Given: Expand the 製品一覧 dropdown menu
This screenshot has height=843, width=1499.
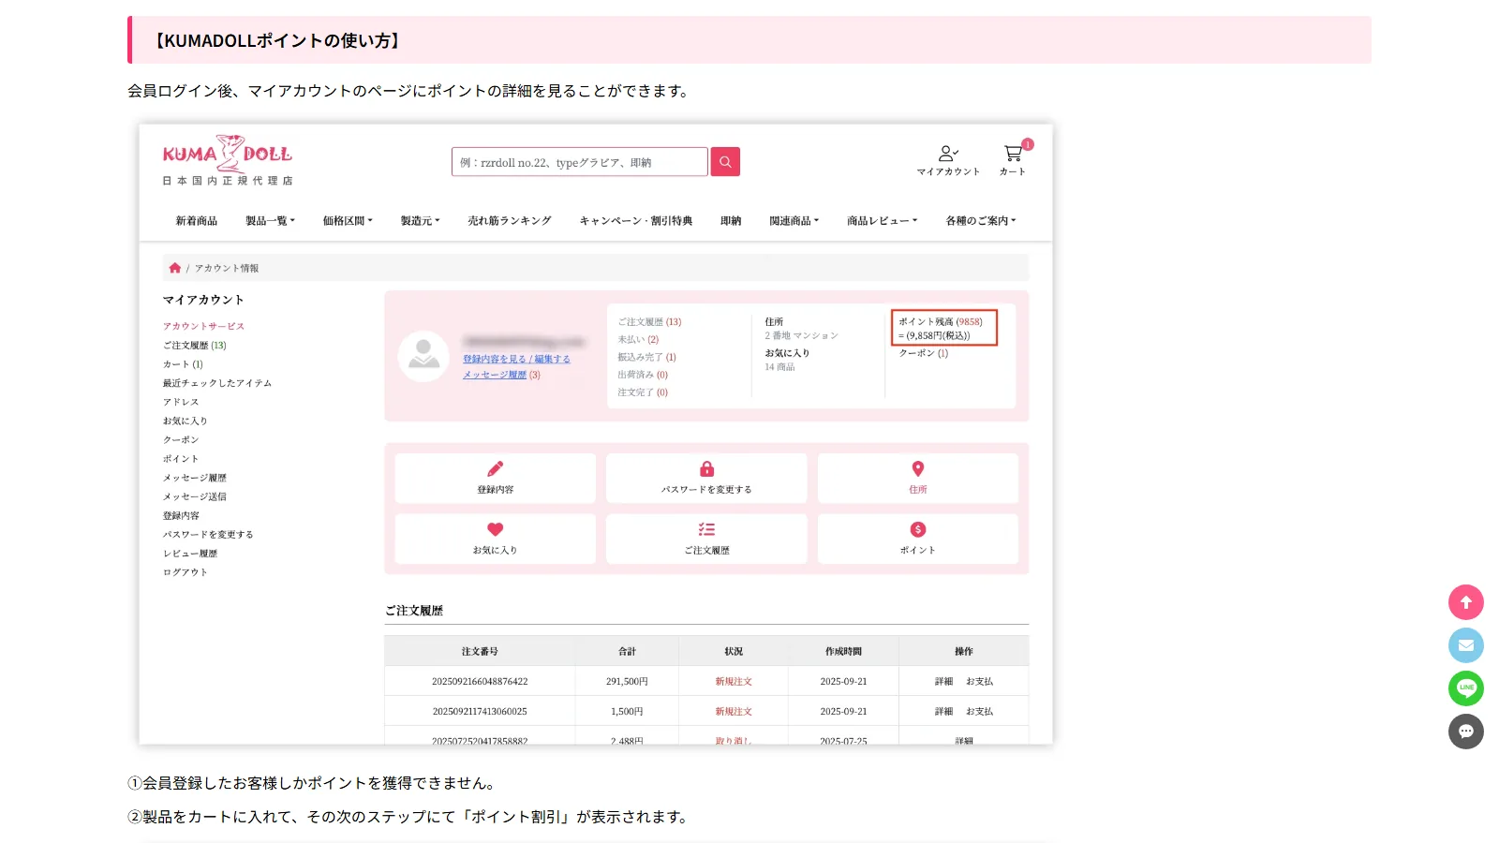Looking at the screenshot, I should (x=270, y=221).
